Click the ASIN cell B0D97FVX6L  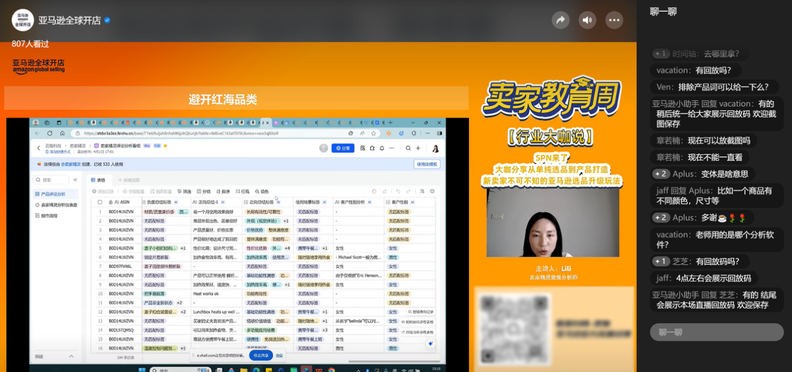[121, 266]
